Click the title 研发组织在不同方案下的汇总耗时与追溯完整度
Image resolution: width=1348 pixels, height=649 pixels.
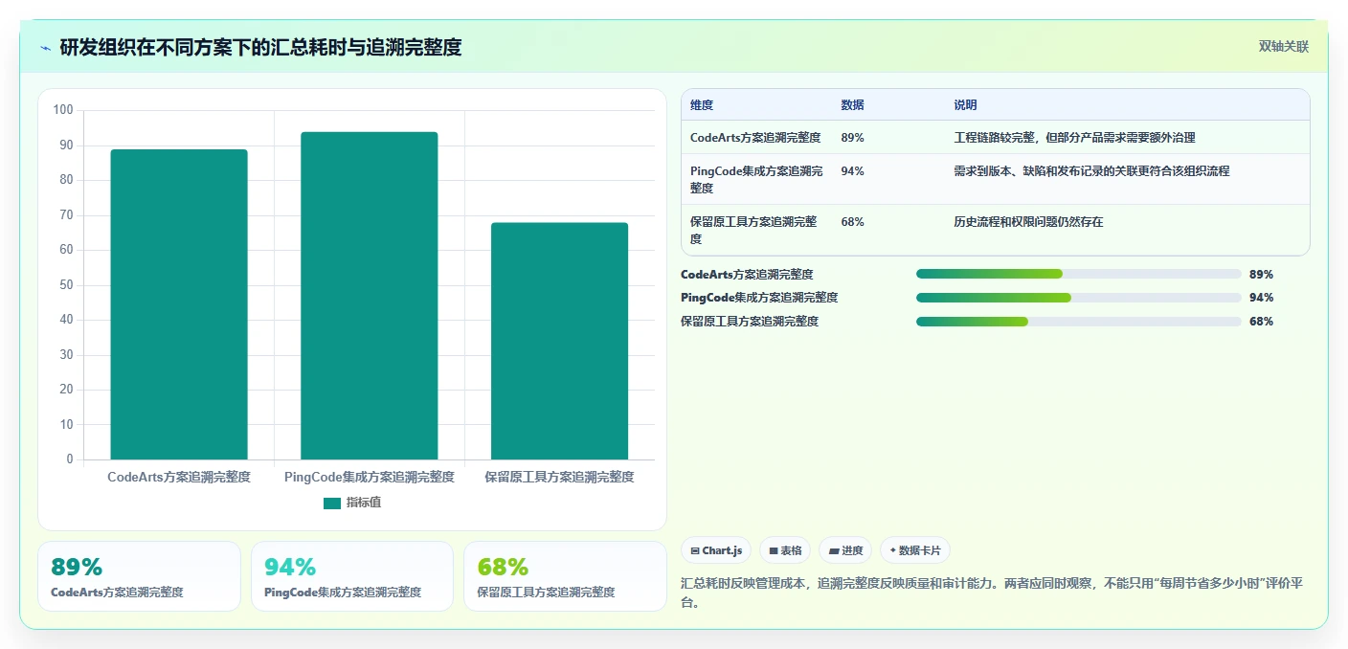[260, 48]
